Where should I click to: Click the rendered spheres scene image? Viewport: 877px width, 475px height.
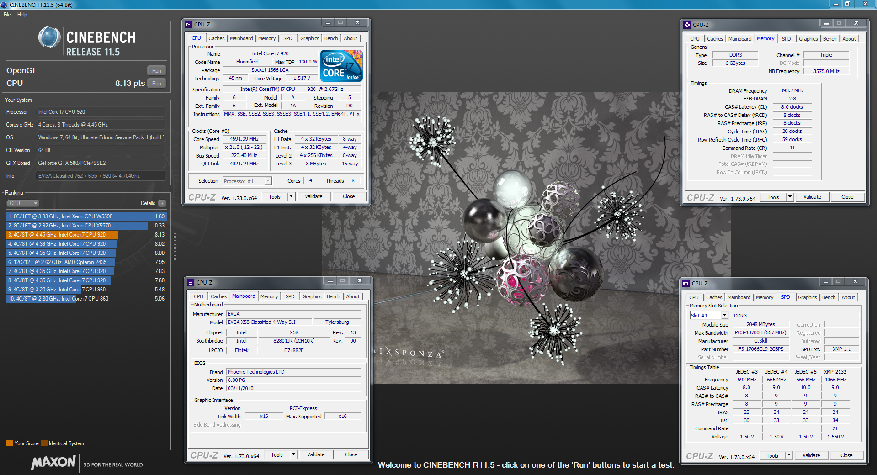[526, 237]
